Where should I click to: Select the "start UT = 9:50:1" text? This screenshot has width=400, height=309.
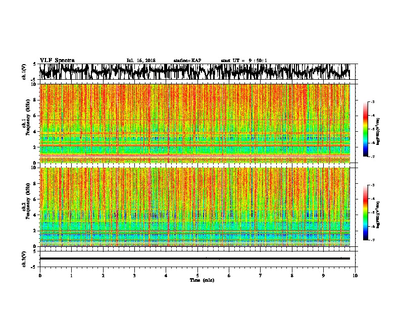point(244,61)
